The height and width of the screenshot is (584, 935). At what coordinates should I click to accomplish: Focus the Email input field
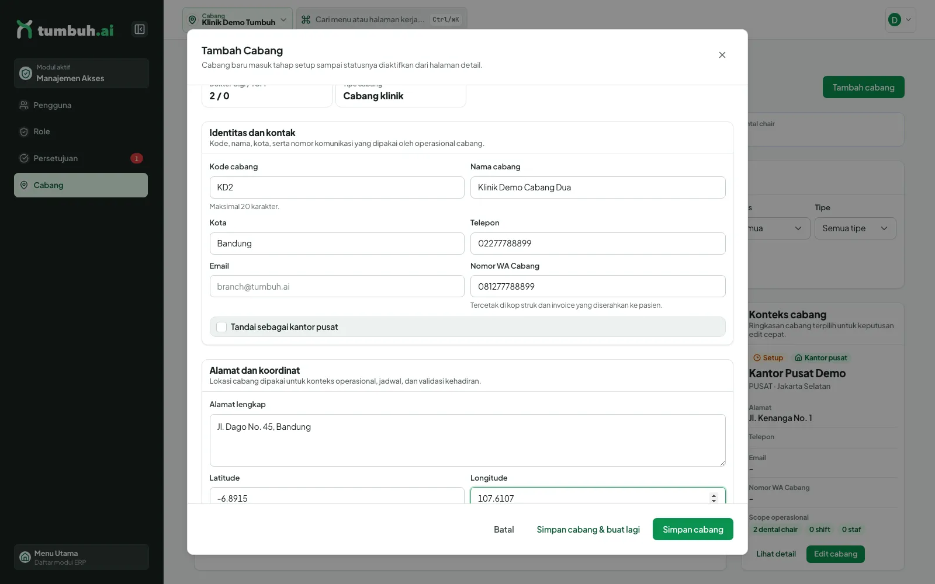[x=337, y=286]
